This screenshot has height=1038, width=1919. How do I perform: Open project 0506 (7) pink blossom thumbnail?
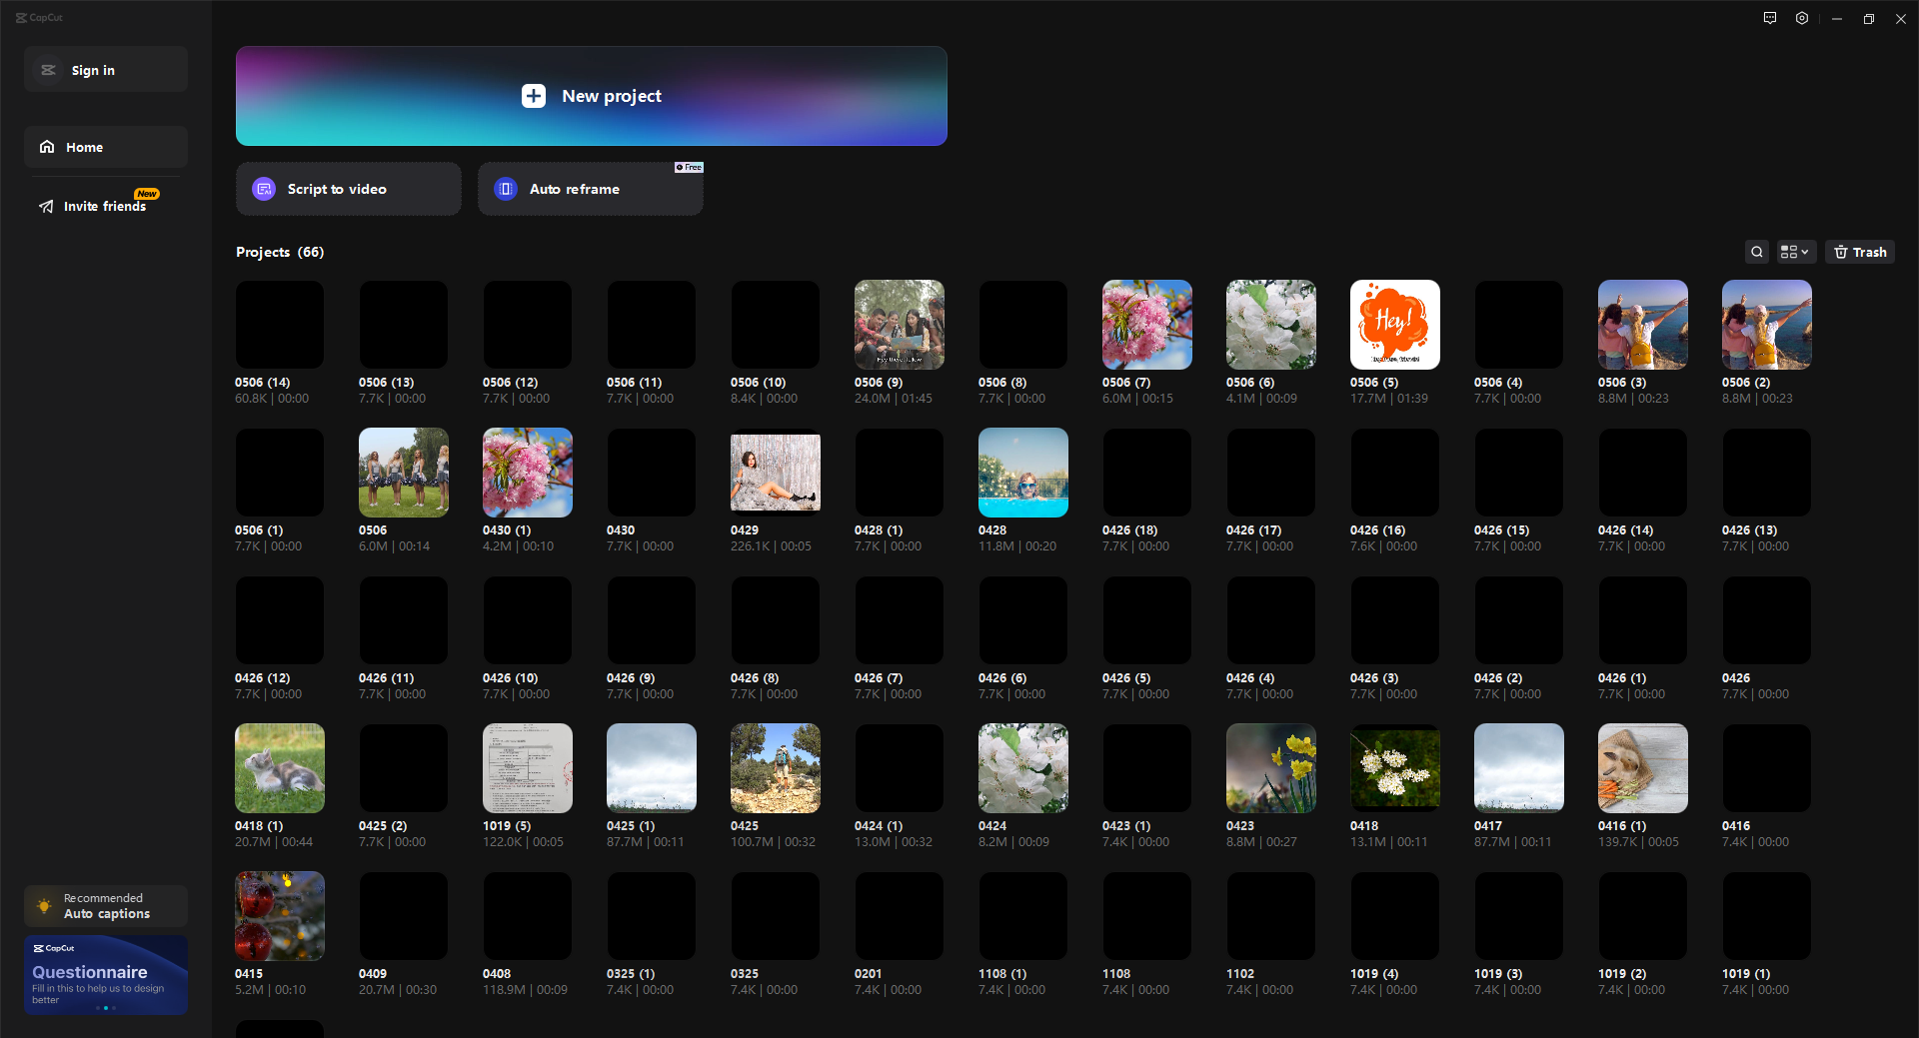tap(1147, 325)
